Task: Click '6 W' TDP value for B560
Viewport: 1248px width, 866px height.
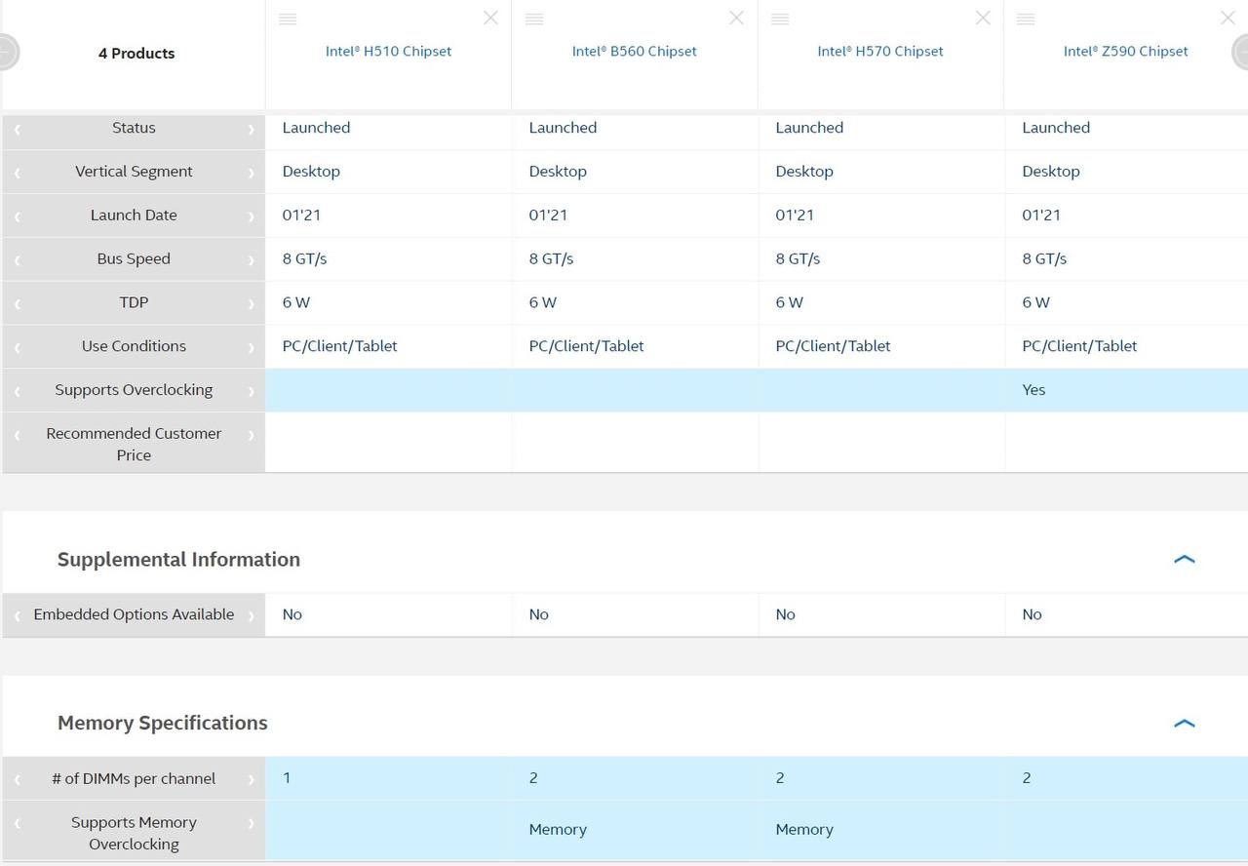Action: pos(543,302)
